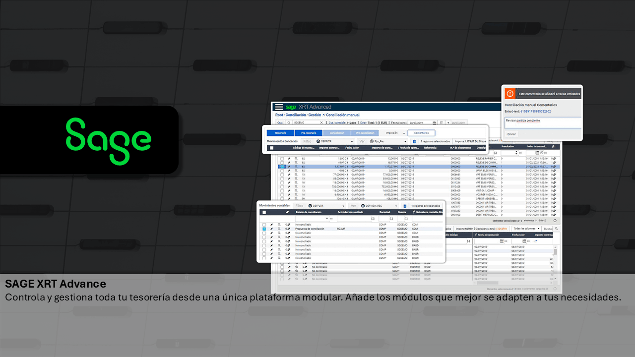Click search icon next to Buscar field
This screenshot has width=635, height=357.
click(556, 229)
